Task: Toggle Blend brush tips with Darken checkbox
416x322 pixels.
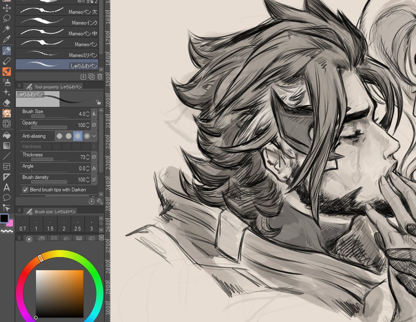Action: click(x=25, y=190)
